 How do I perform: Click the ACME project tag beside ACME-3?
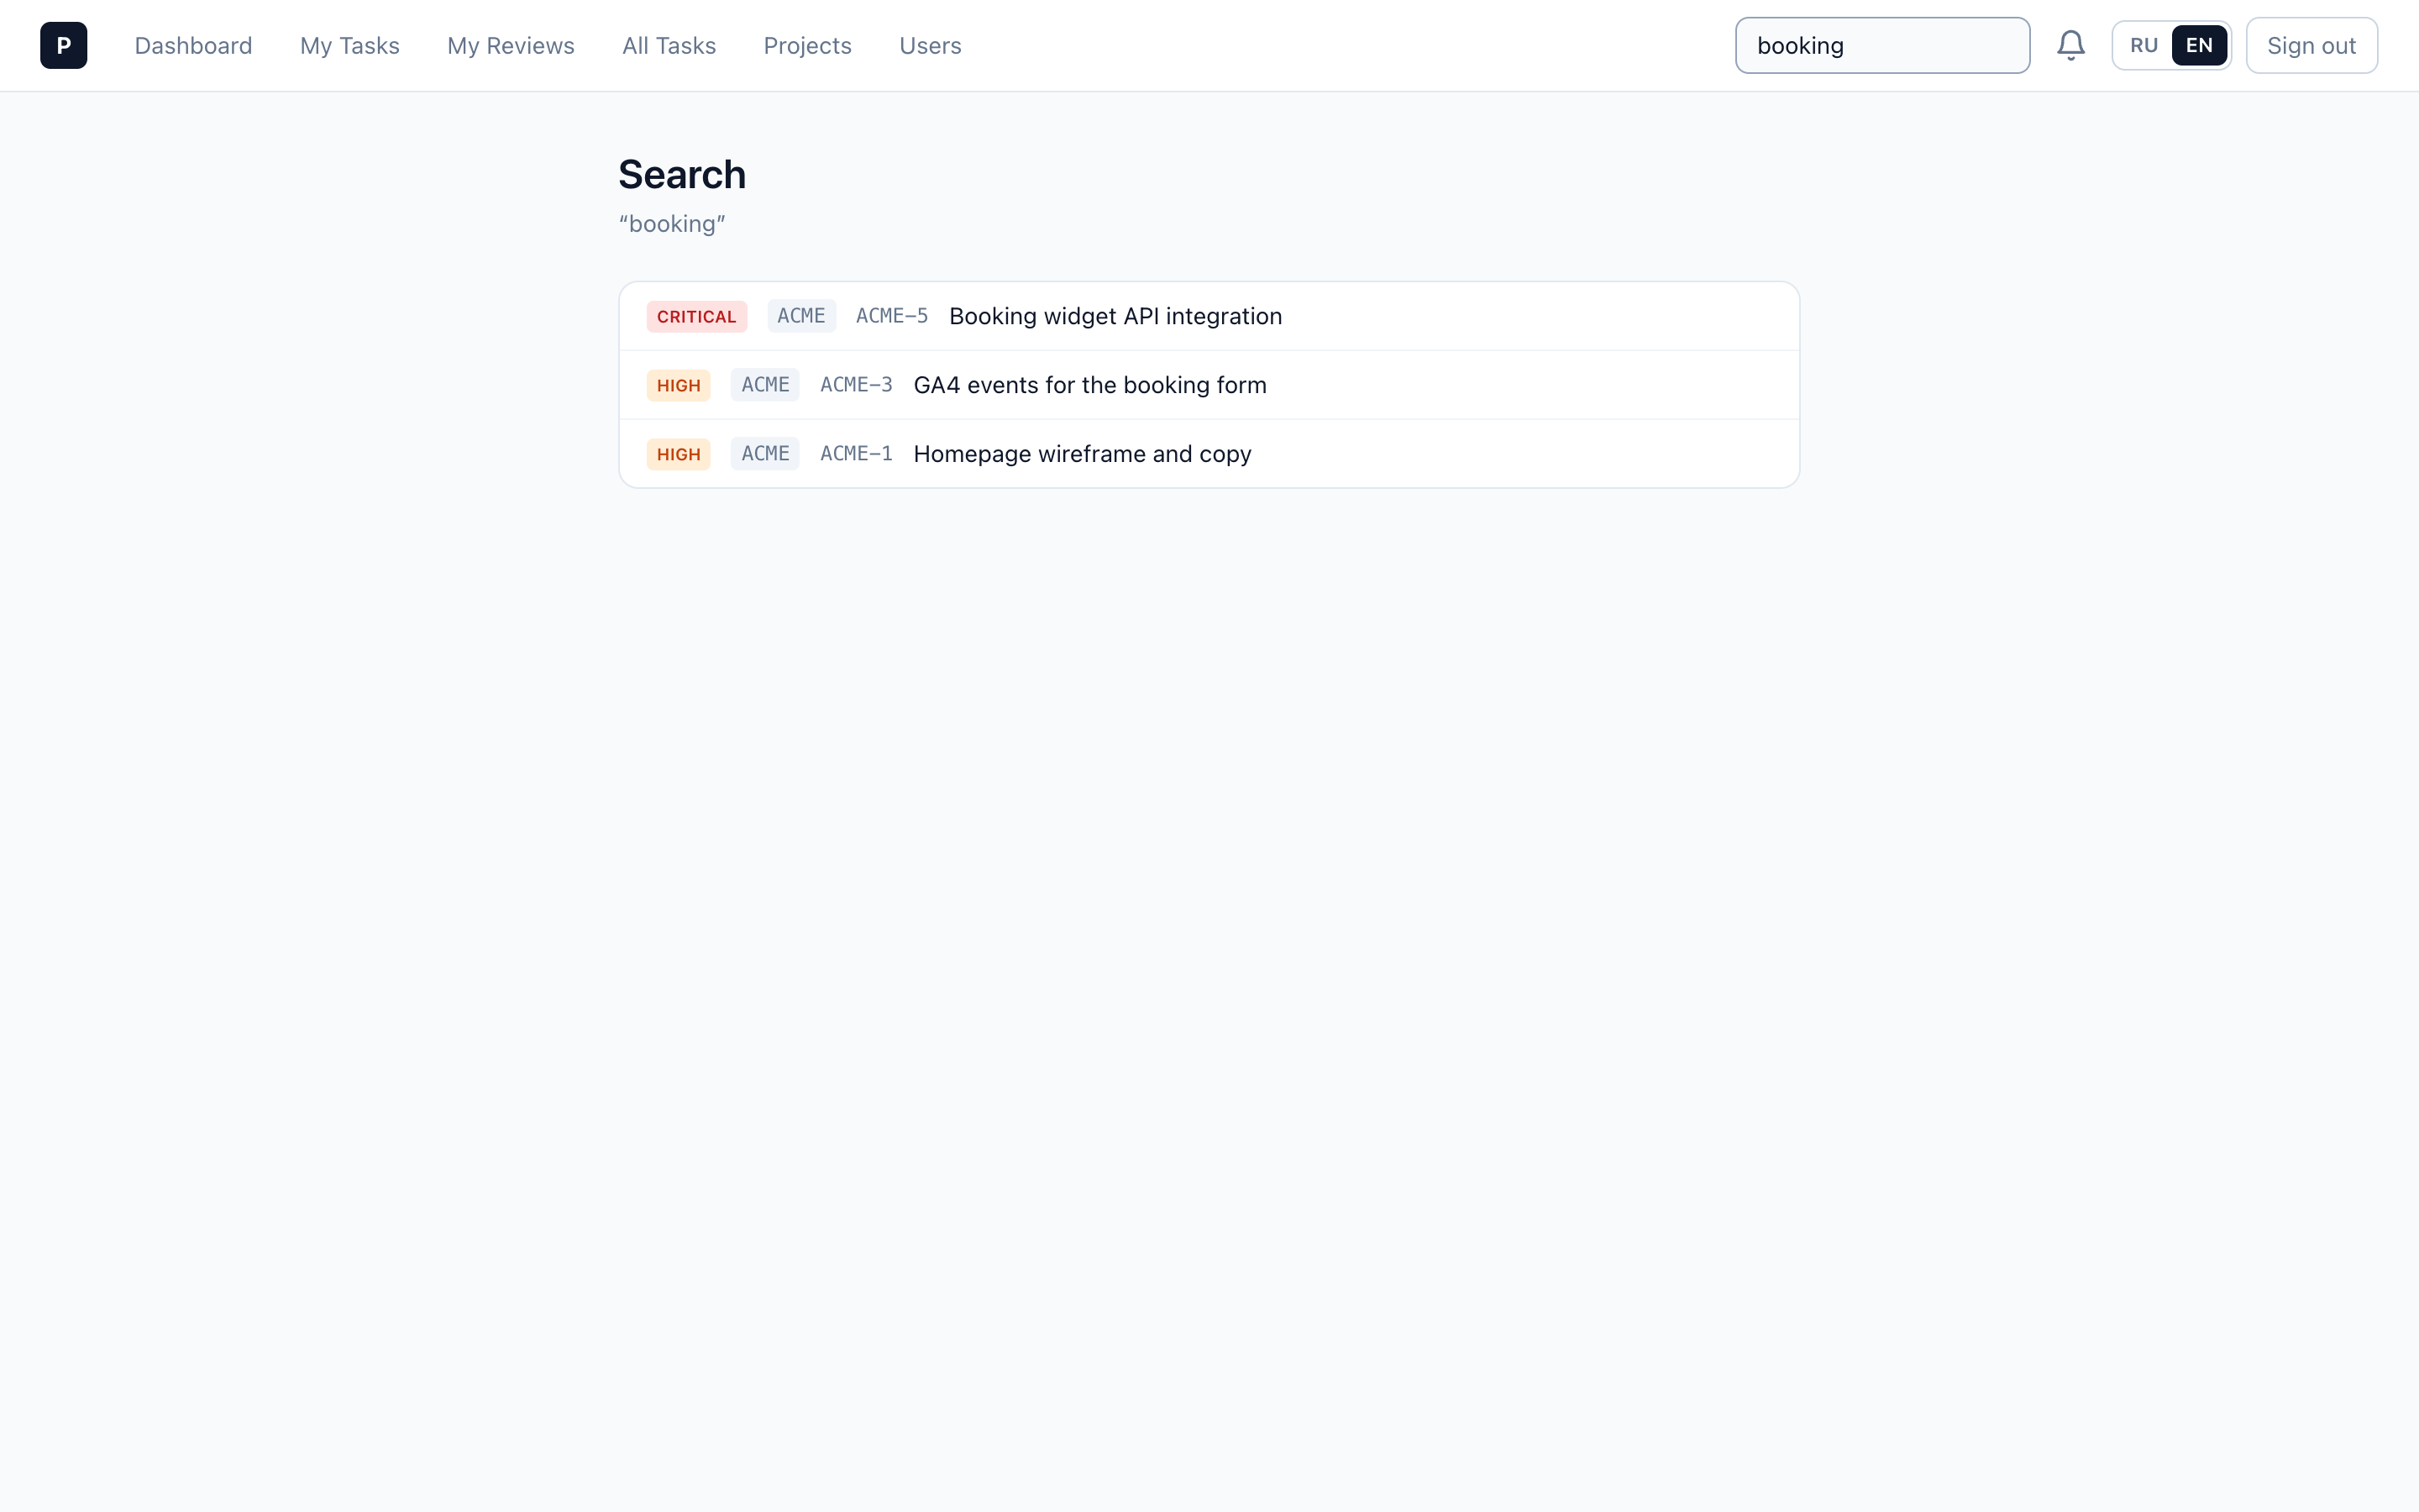pos(764,385)
